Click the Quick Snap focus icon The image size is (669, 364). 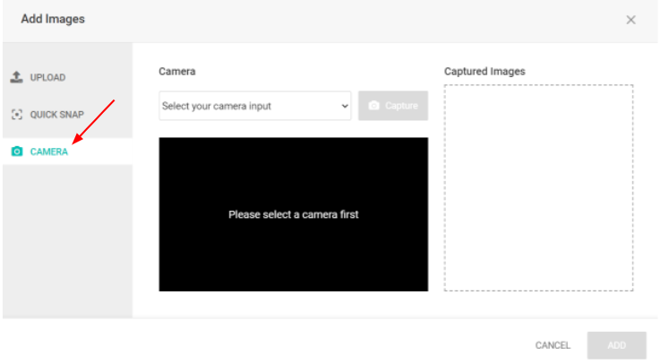click(x=17, y=115)
